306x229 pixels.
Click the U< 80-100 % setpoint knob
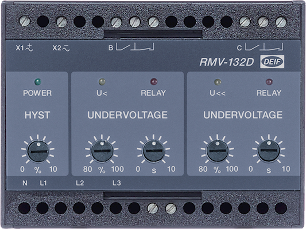102,151
